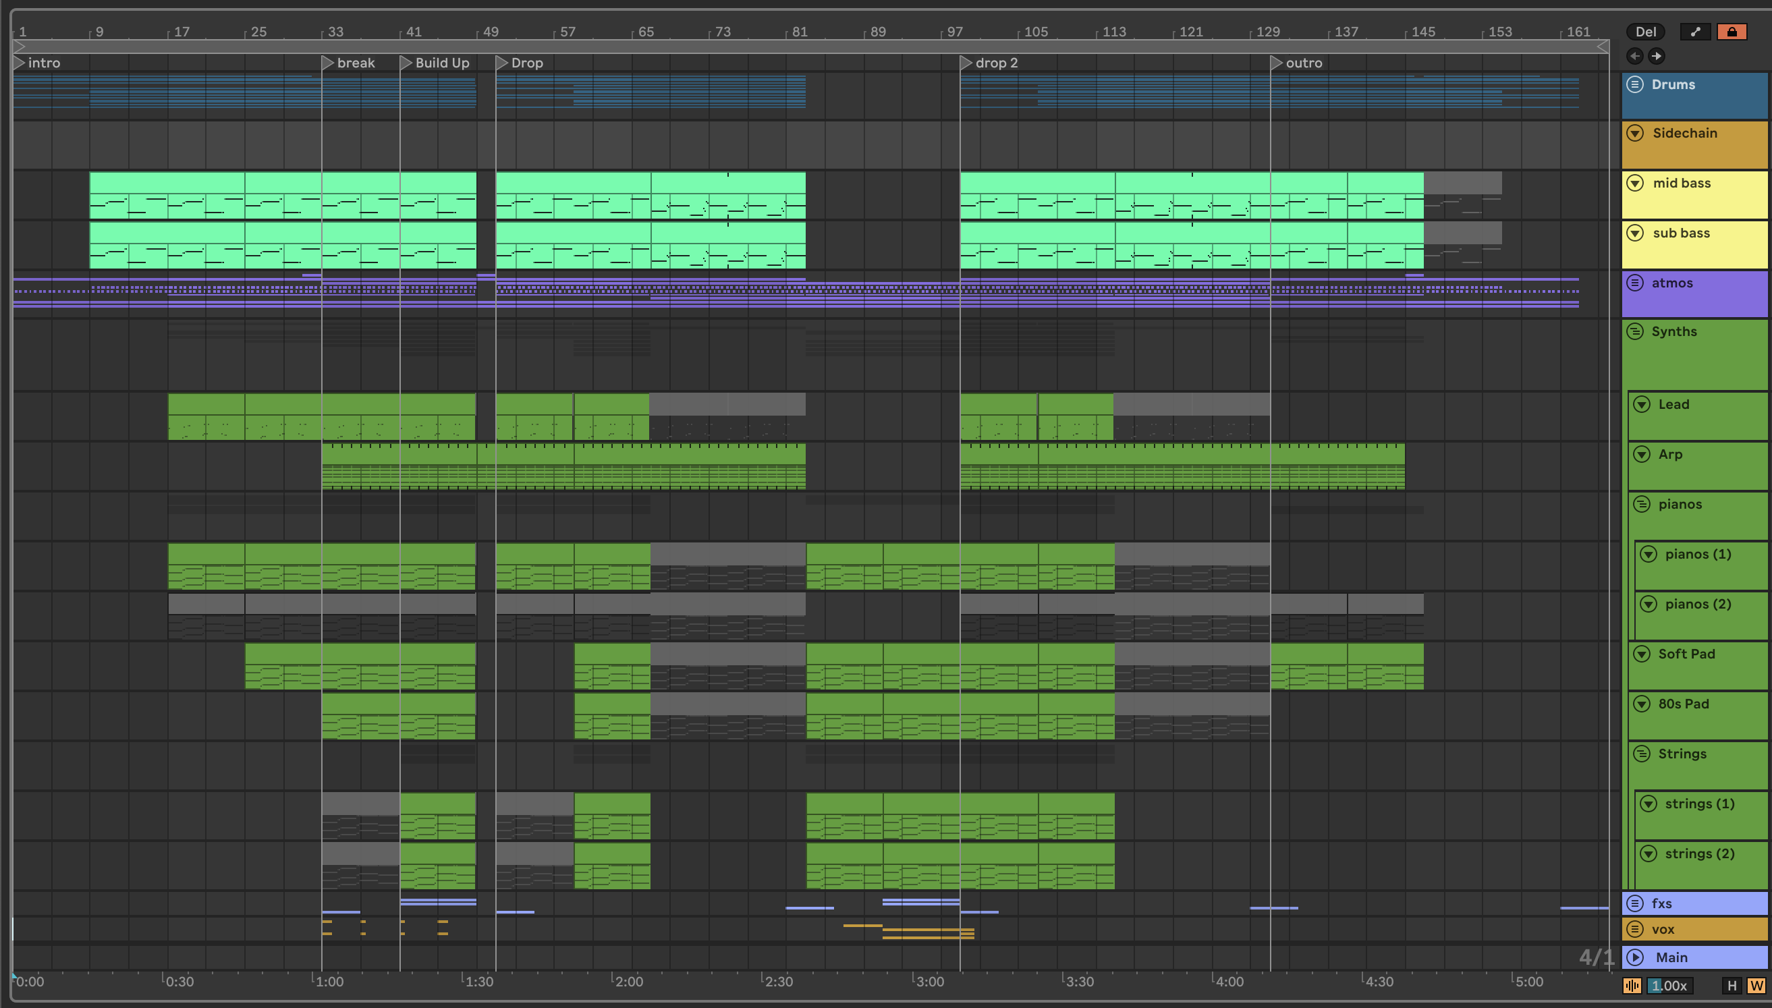
Task: Click the Main track play icon
Action: click(x=1635, y=957)
